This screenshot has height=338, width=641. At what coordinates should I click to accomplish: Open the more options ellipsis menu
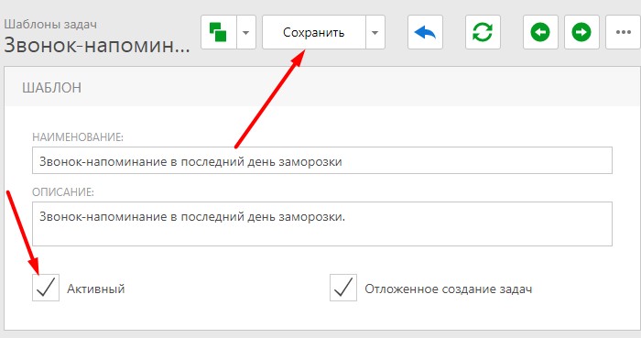(x=623, y=32)
